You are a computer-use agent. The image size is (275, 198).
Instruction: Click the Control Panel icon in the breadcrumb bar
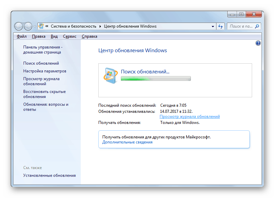pyautogui.click(x=40, y=26)
